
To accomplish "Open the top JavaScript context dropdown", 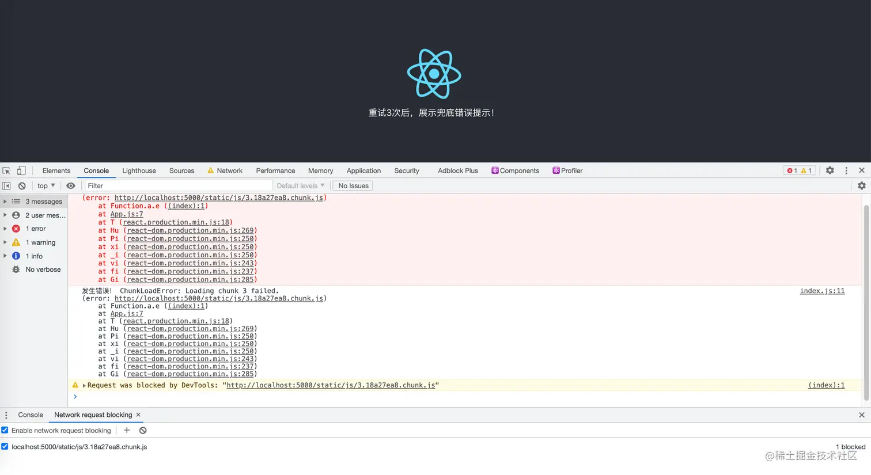I will 46,186.
